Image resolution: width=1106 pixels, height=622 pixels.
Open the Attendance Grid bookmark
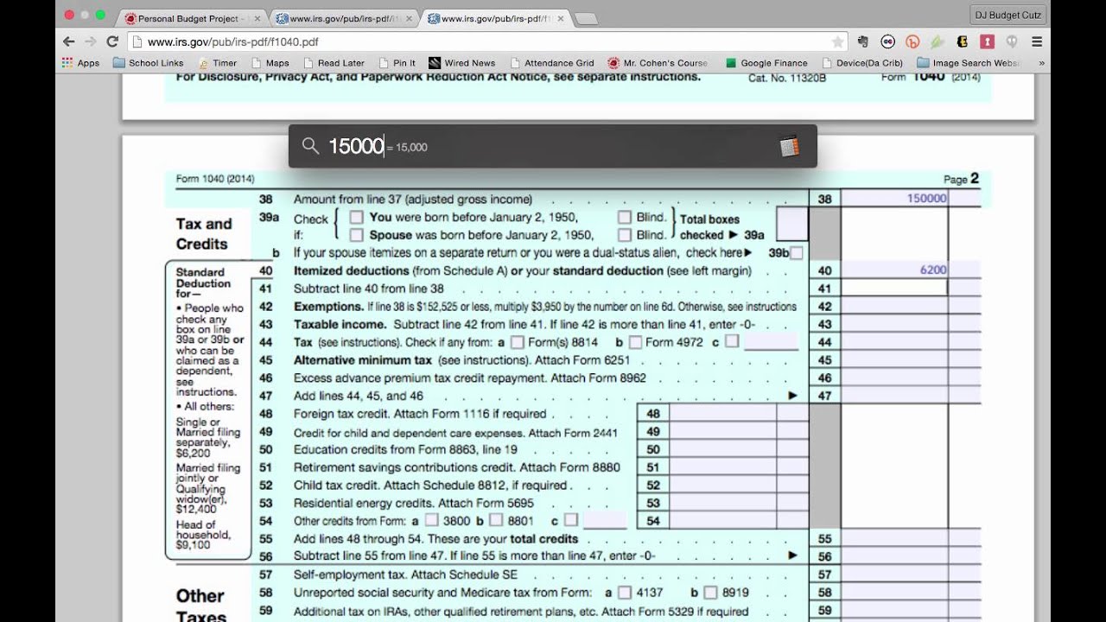pos(552,63)
